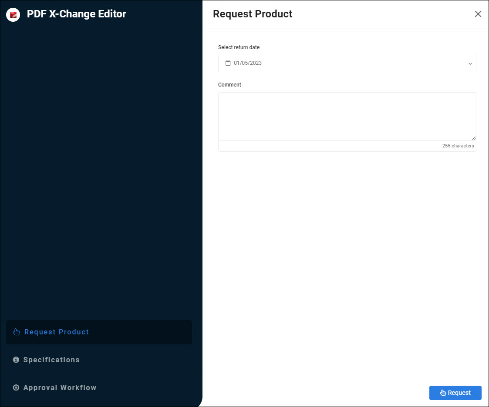Click the Select return date label

pos(239,47)
